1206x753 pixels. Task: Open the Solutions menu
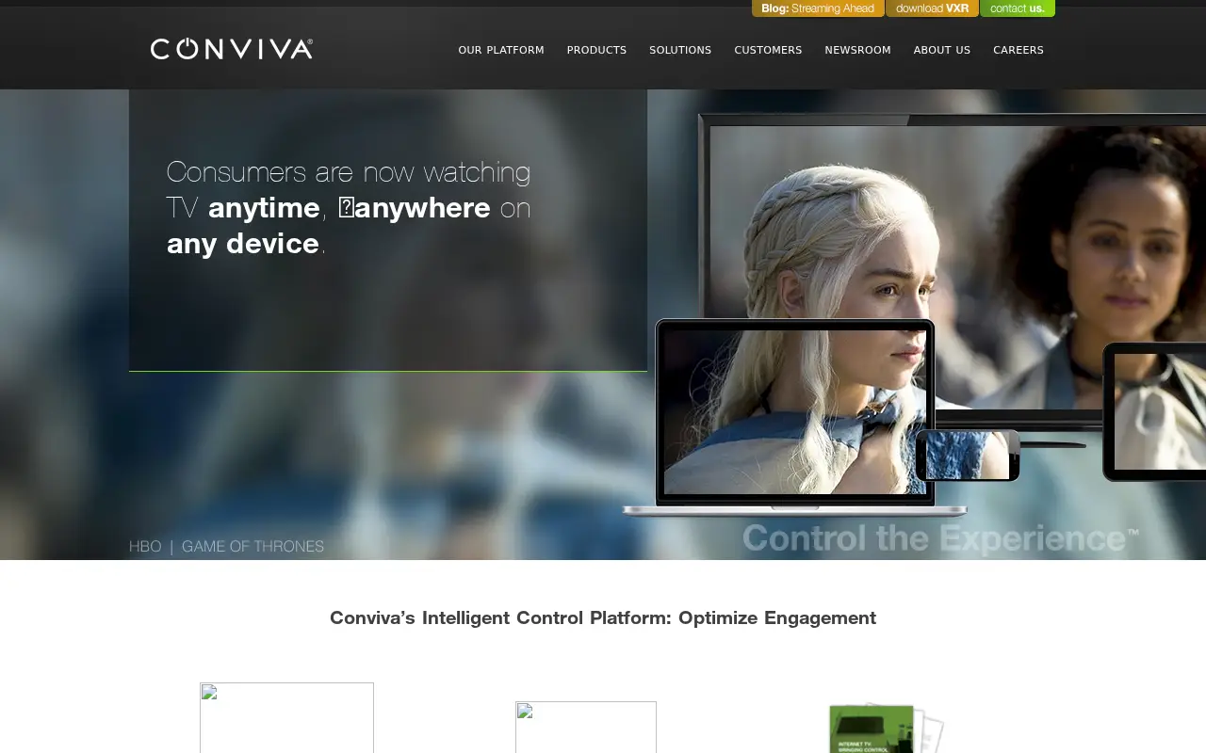click(680, 50)
